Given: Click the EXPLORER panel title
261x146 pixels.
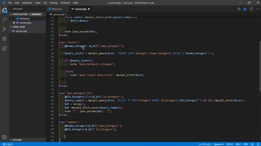Looking at the screenshot, I should pyautogui.click(x=18, y=9).
